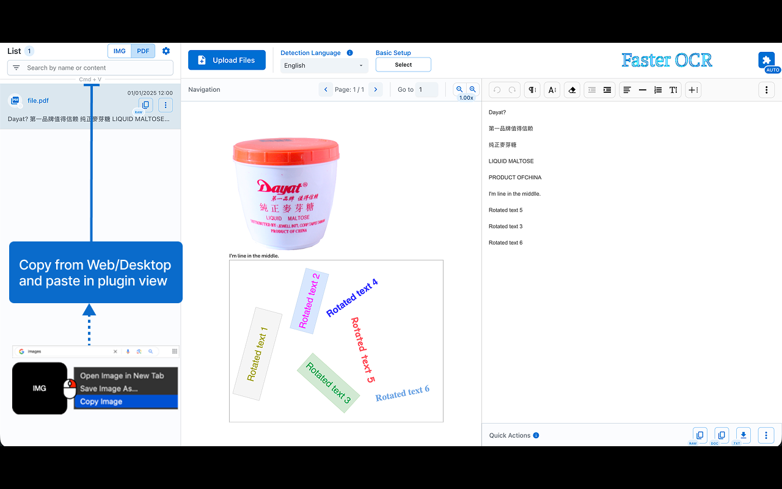This screenshot has width=782, height=489.
Task: Click the Upload Files button
Action: click(x=227, y=60)
